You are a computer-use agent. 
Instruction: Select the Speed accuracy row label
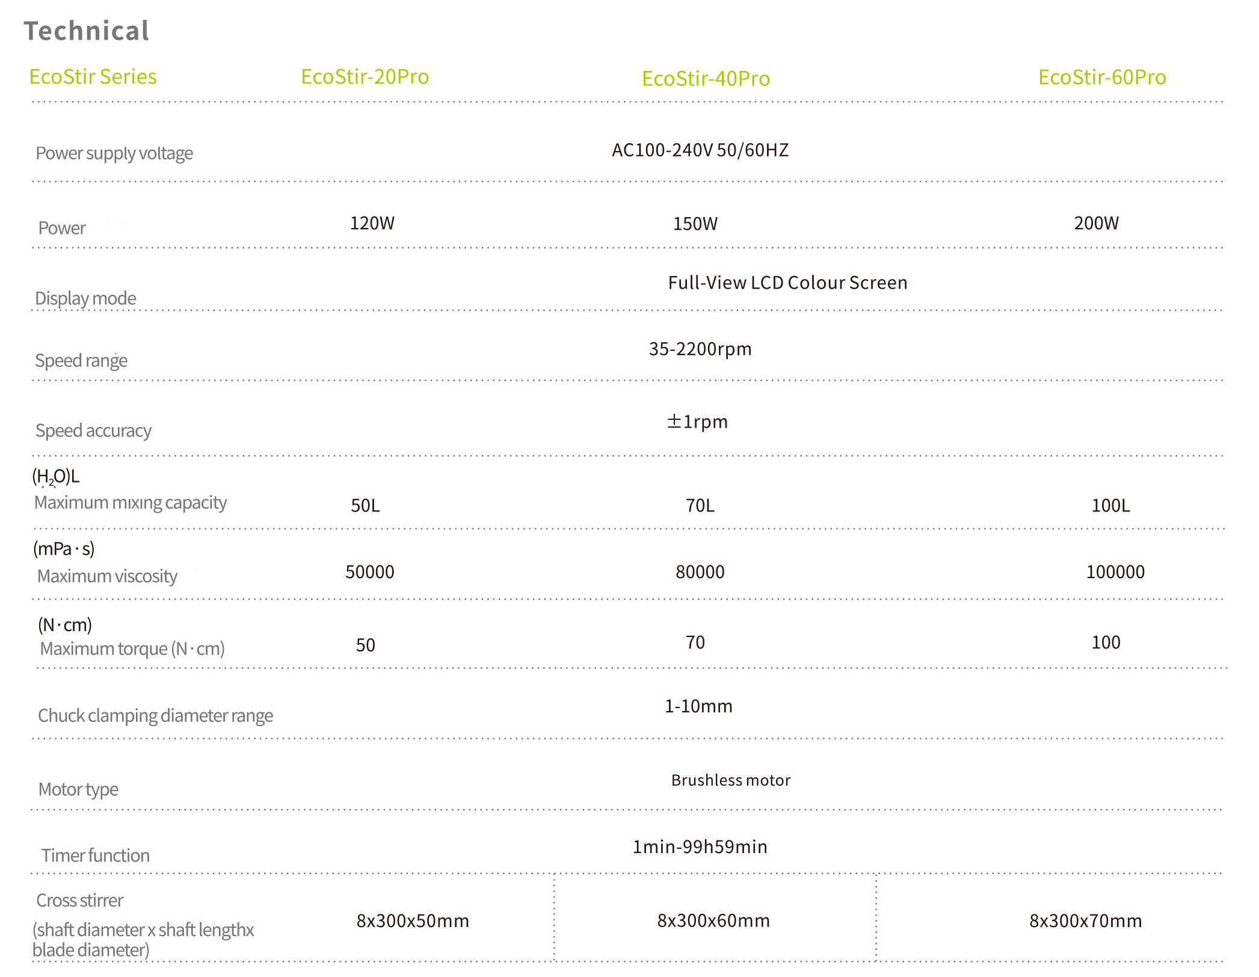pos(93,431)
